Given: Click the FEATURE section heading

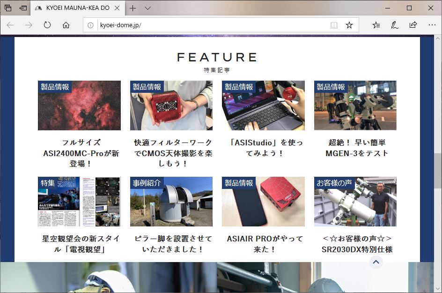Looking at the screenshot, I should pyautogui.click(x=217, y=57).
